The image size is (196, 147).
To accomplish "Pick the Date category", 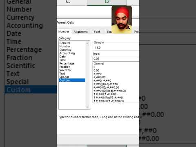I will (x=62, y=57).
